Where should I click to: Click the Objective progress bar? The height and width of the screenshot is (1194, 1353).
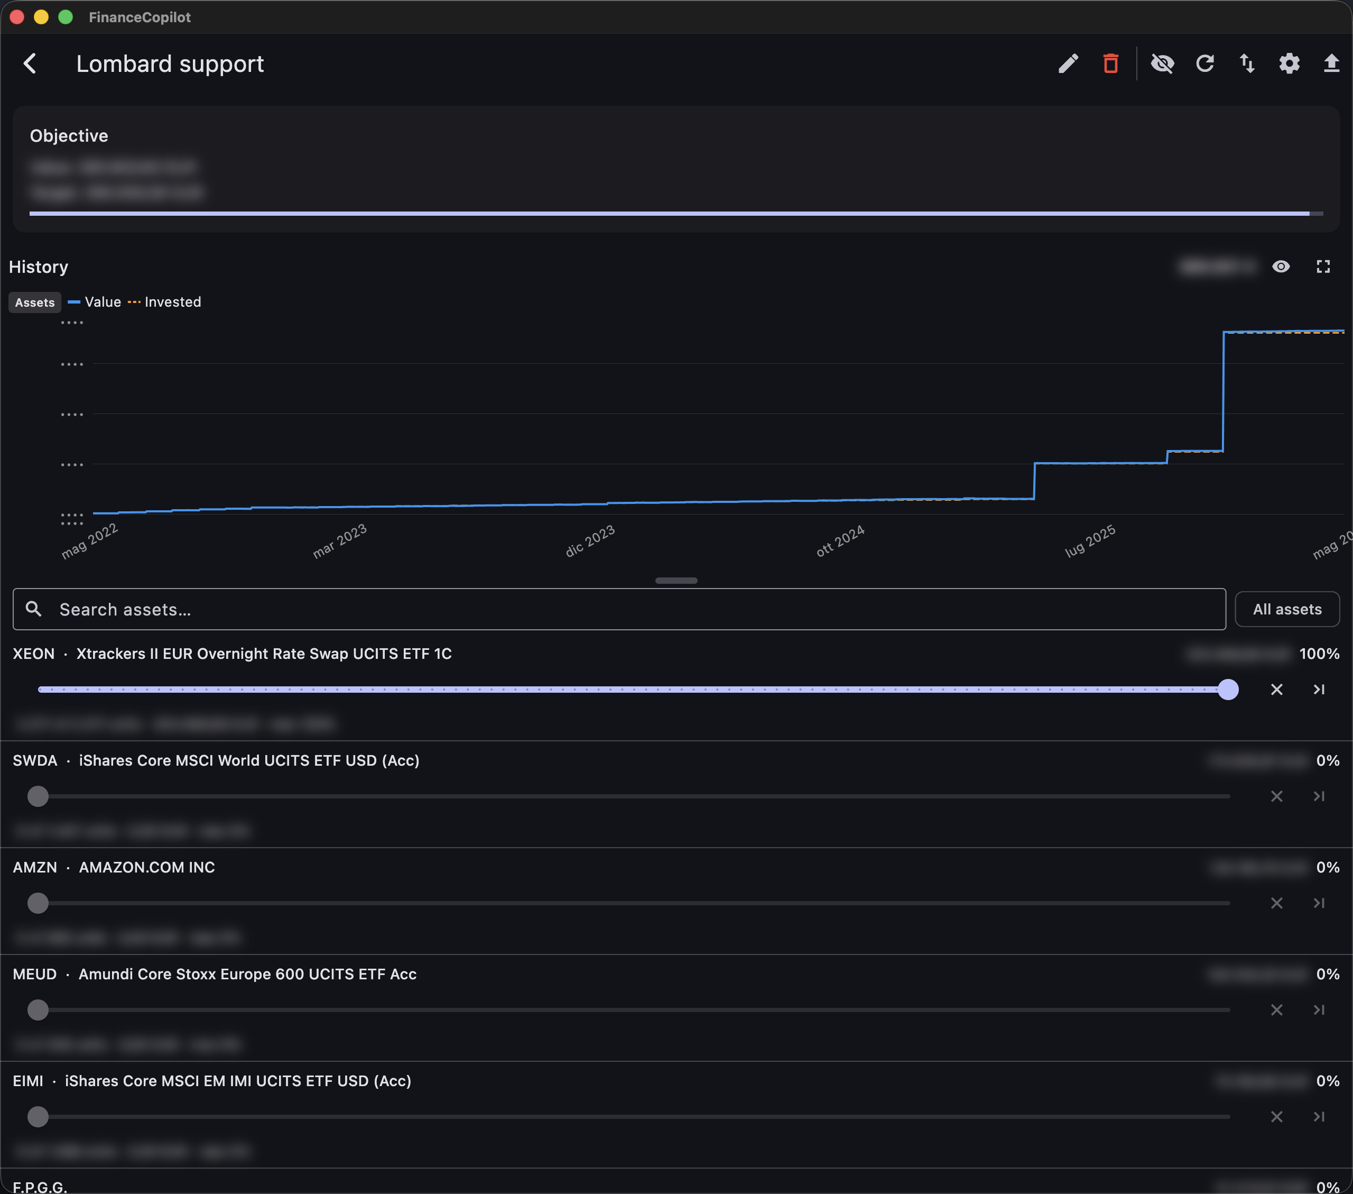tap(676, 213)
